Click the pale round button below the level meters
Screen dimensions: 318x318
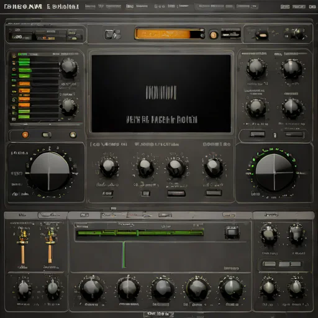point(73,135)
